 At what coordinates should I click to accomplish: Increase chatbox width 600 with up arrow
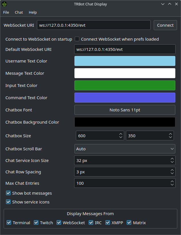tap(121, 134)
